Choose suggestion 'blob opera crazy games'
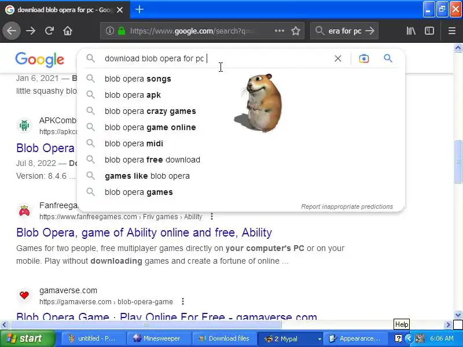 (x=241, y=111)
